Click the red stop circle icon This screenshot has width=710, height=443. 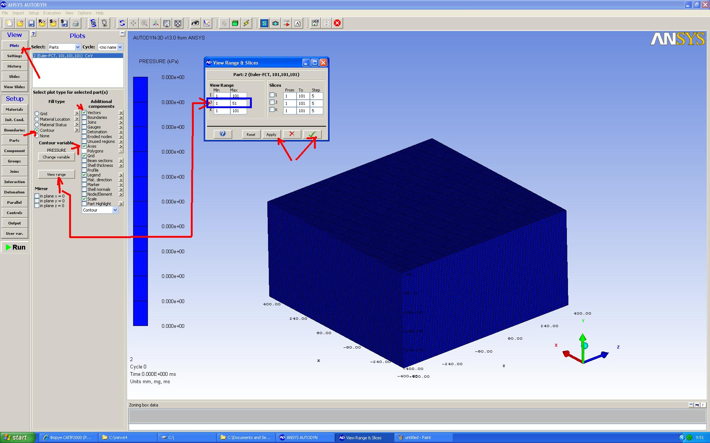337,23
